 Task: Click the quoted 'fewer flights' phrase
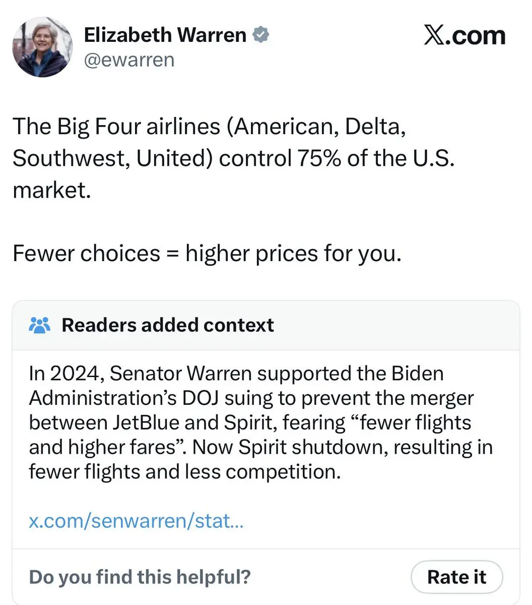point(409,422)
